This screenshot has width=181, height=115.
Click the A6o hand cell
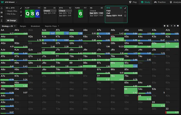click(7, 84)
